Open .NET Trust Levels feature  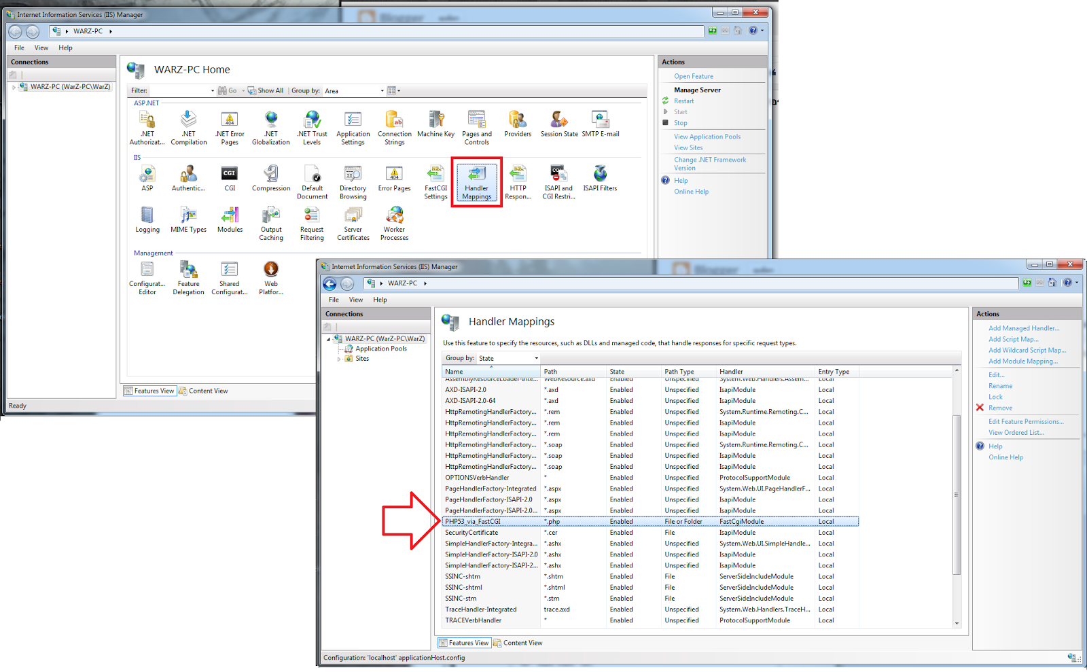click(312, 128)
